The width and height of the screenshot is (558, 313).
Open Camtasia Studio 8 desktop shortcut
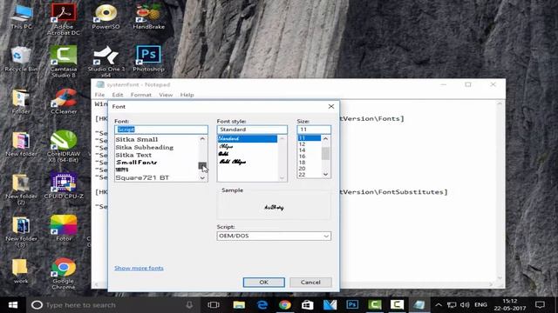tap(64, 62)
